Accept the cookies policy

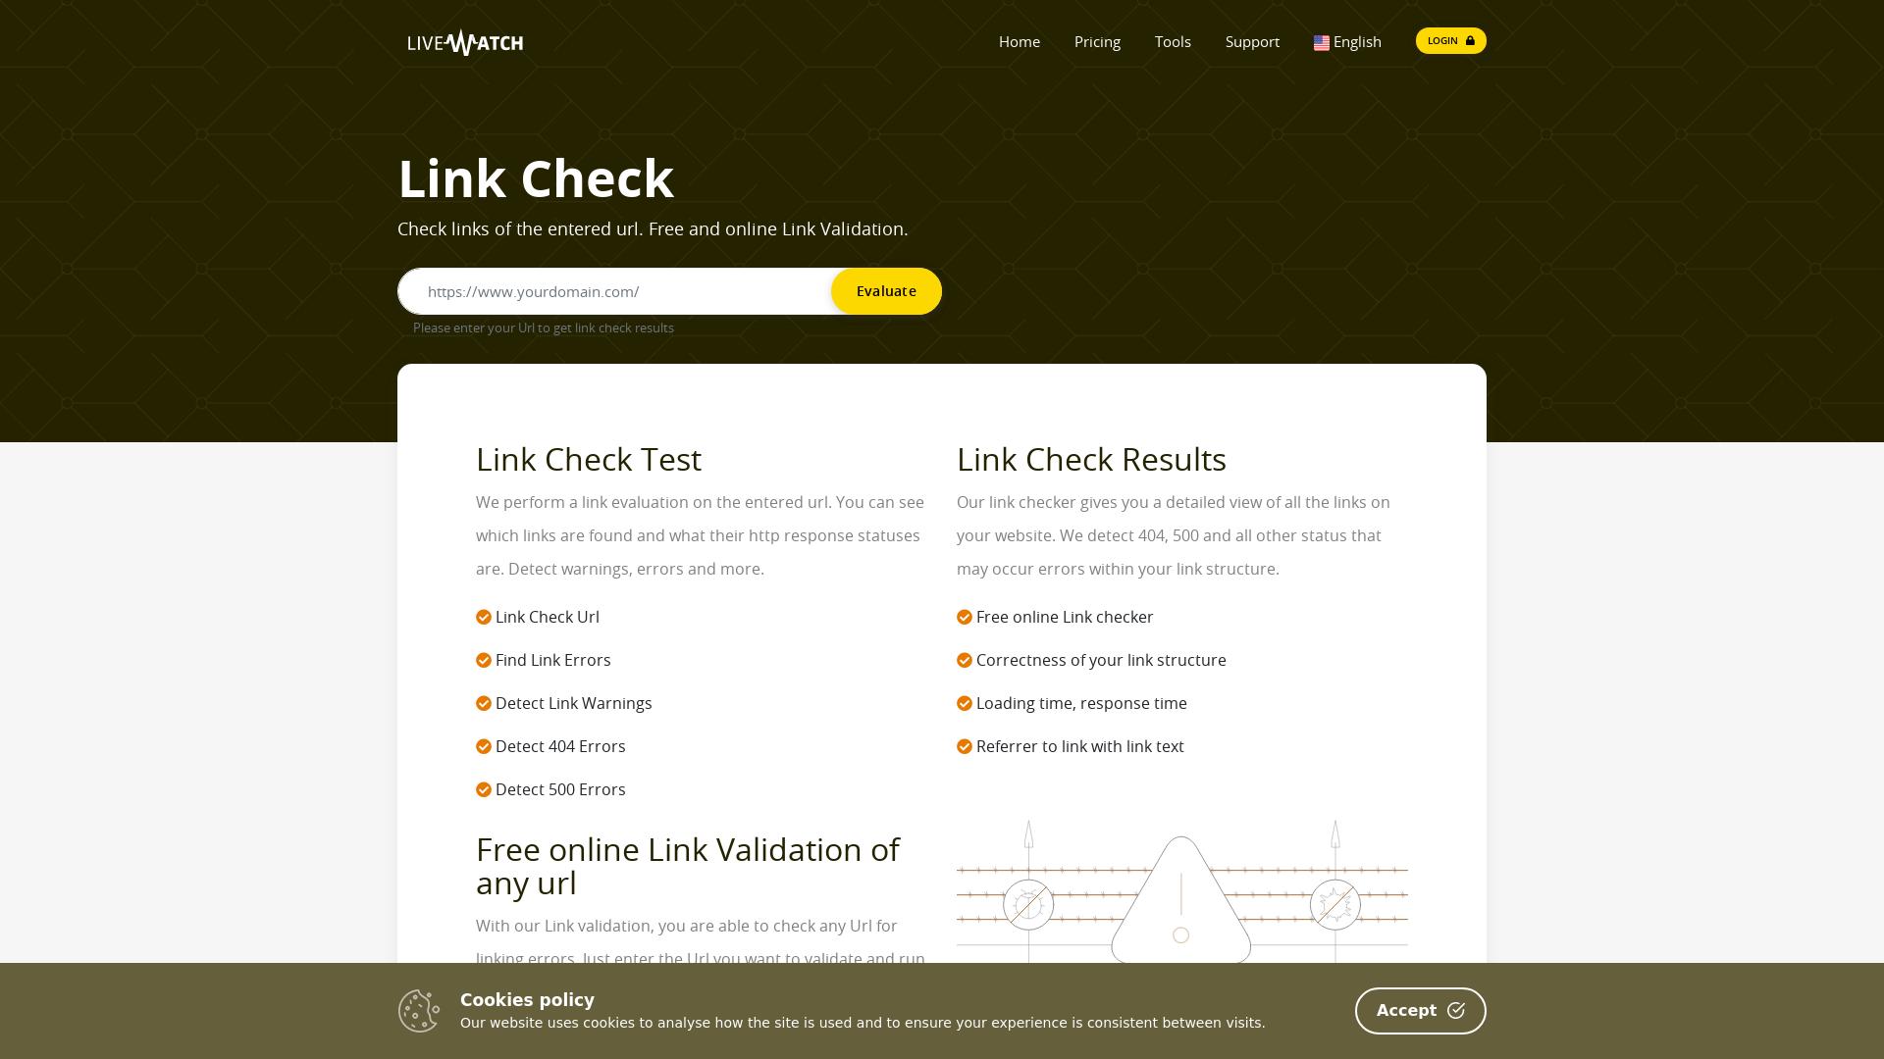coord(1420,1010)
